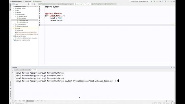The width and height of the screenshot is (185, 104).
Task: Open conftest.py in pytestrough folder
Action: [22, 18]
